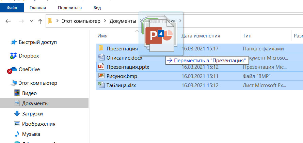
Task: Click type cell Файл "BMP"
Action: pos(257,76)
